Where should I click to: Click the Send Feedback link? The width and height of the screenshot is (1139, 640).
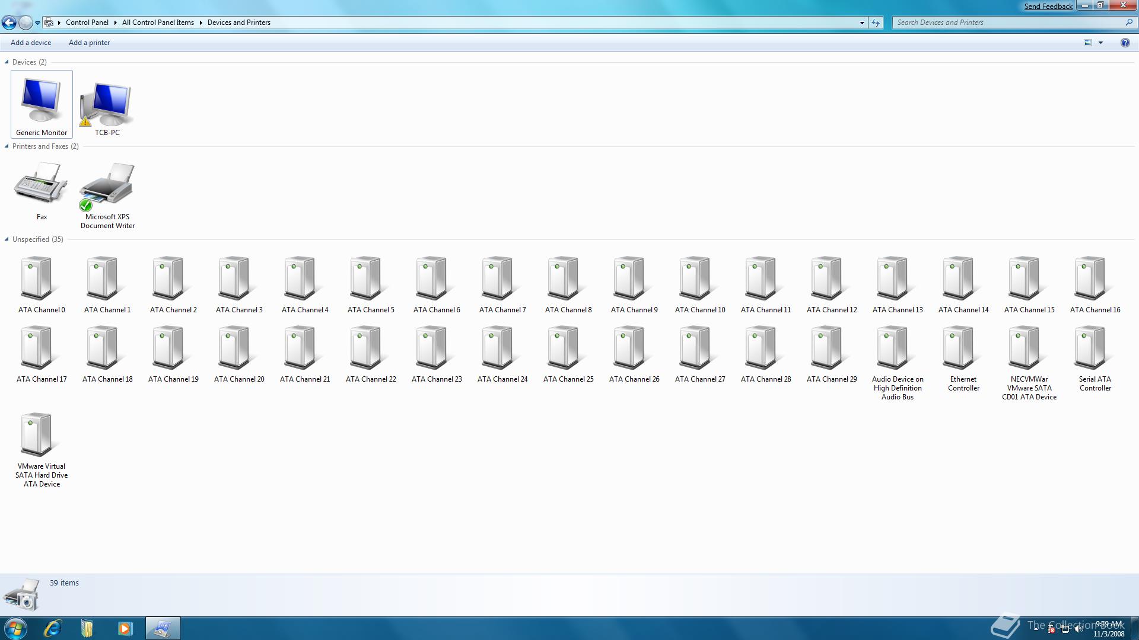point(1048,7)
